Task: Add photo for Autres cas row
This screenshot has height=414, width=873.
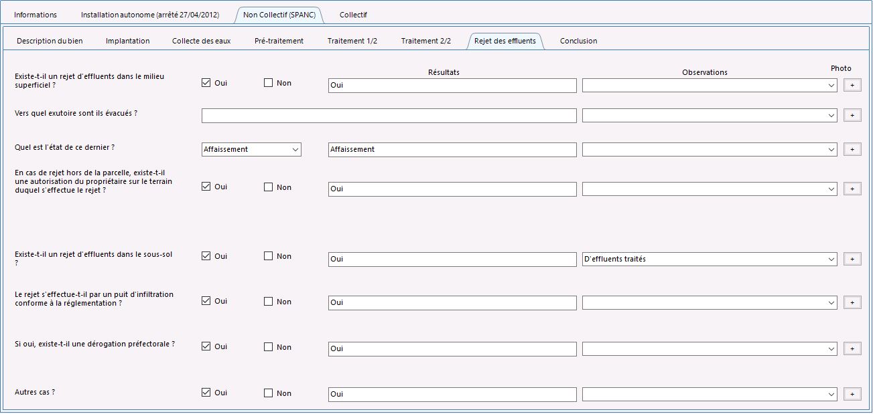Action: coord(852,394)
